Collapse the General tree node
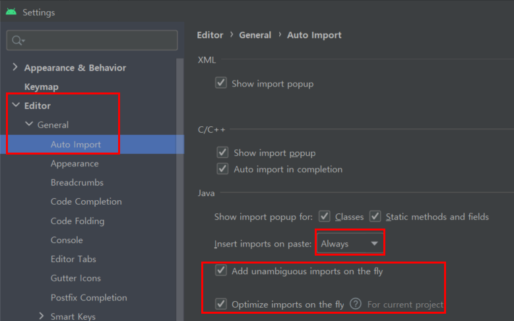The image size is (514, 321). pos(29,124)
